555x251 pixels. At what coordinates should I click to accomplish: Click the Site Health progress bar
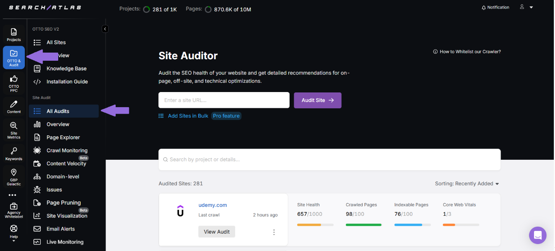(315, 225)
